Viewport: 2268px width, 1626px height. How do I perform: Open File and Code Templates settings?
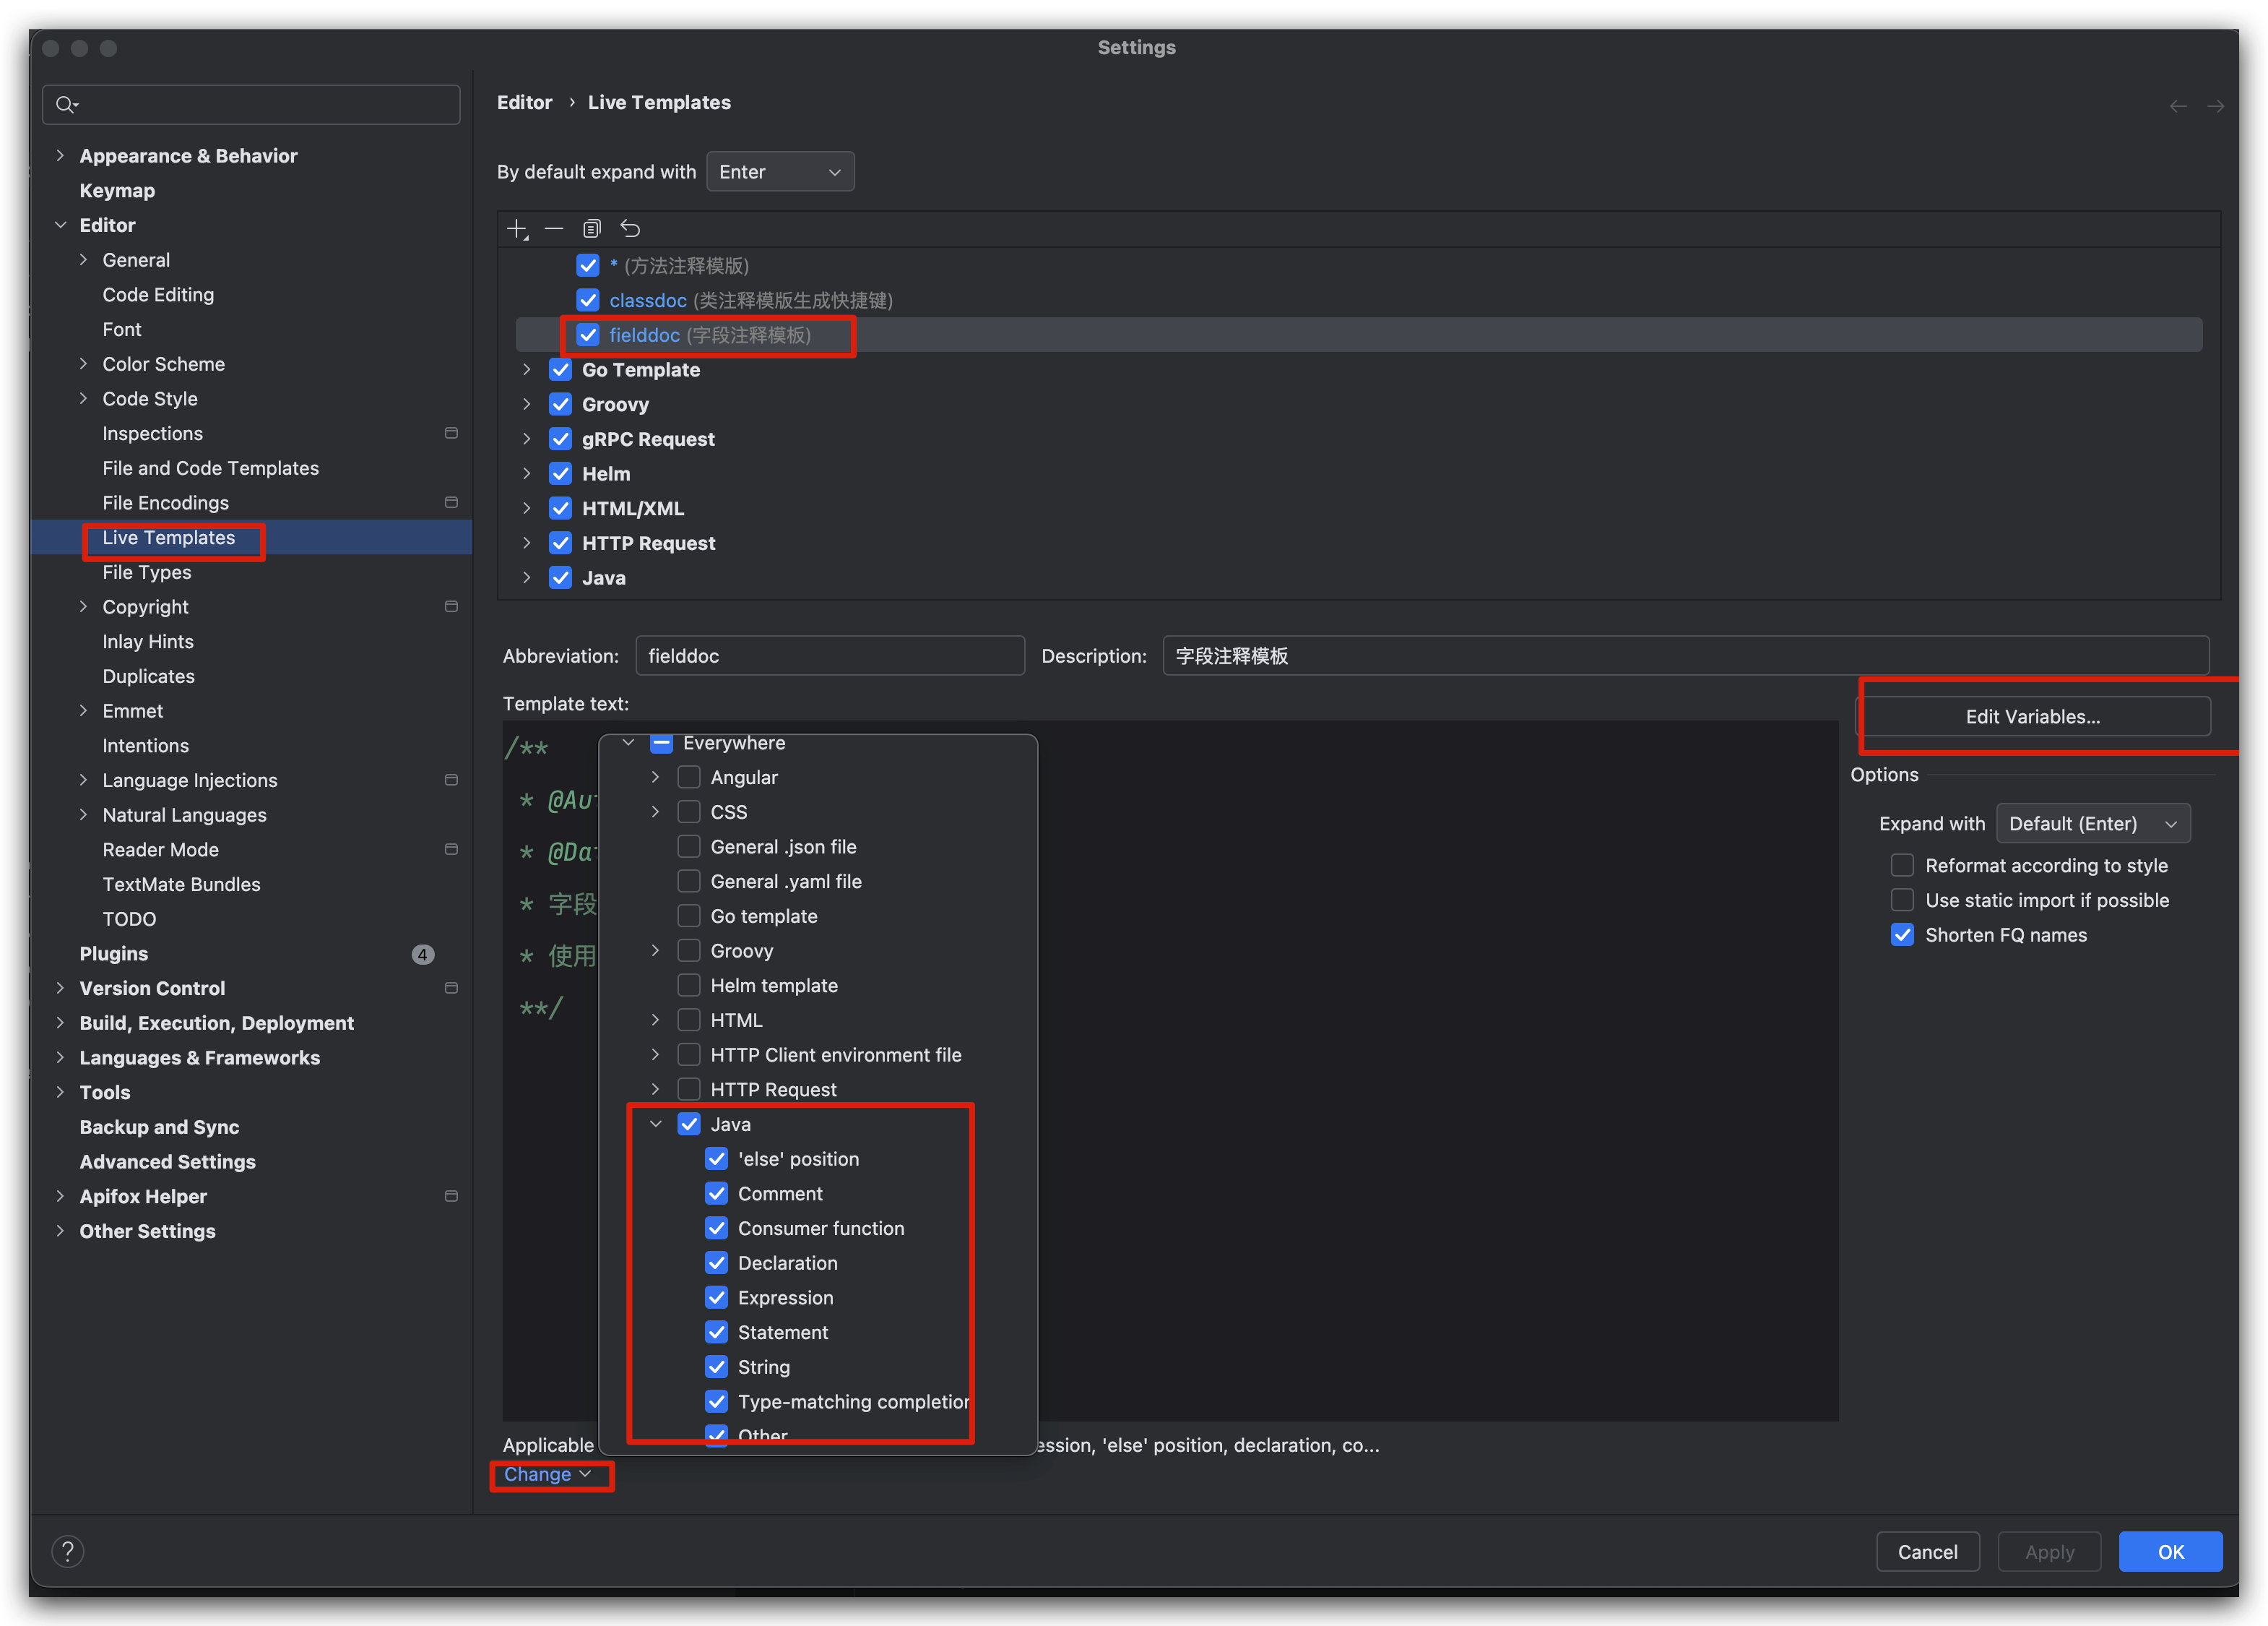(x=210, y=468)
